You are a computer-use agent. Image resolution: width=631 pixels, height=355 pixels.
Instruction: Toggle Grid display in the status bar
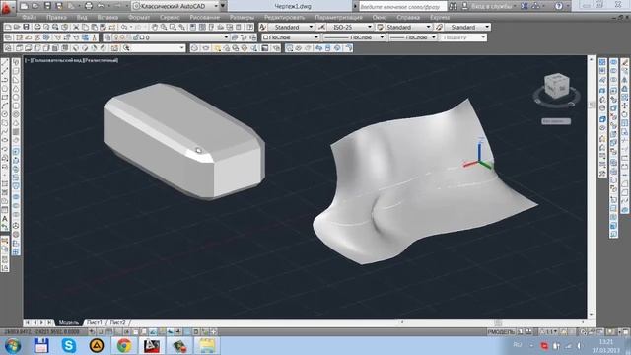(x=109, y=332)
